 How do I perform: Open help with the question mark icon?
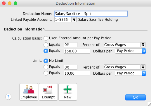[x=8, y=97]
